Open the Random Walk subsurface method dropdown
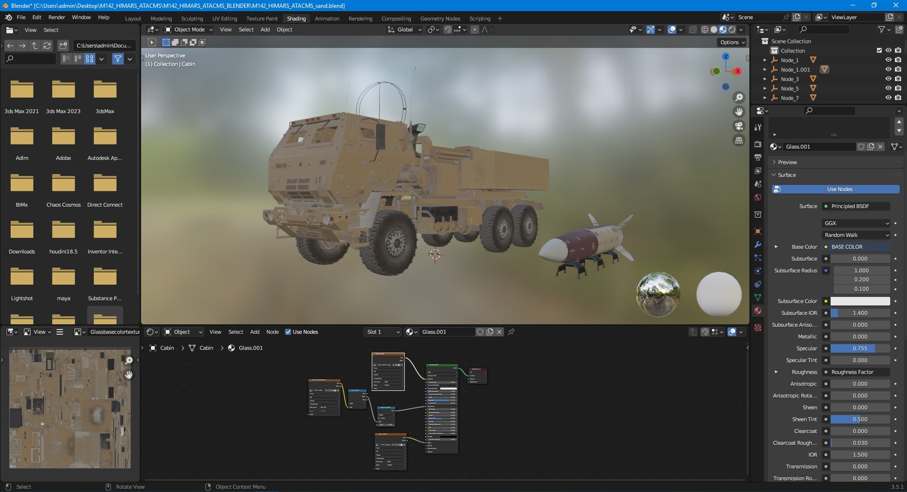Viewport: 907px width, 492px height. click(x=856, y=235)
